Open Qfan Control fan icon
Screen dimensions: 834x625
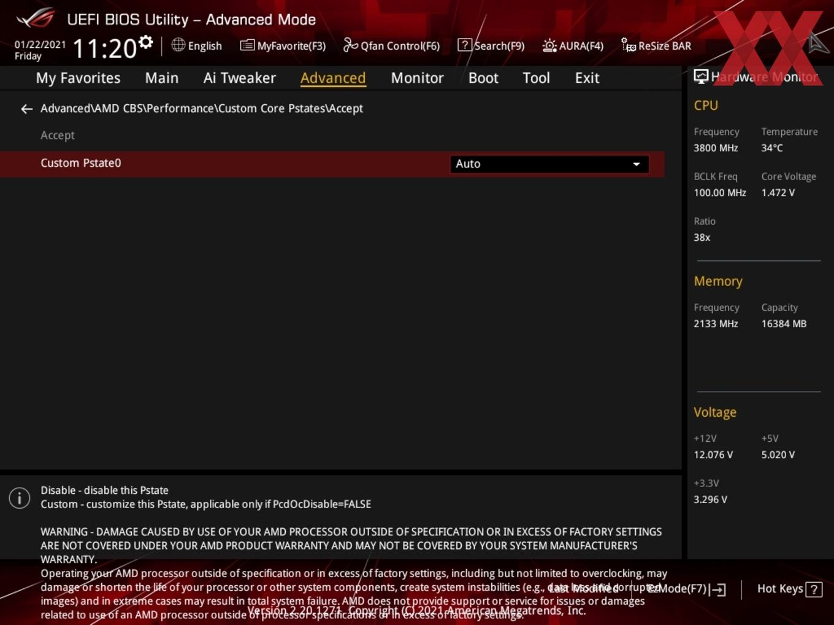click(x=350, y=45)
